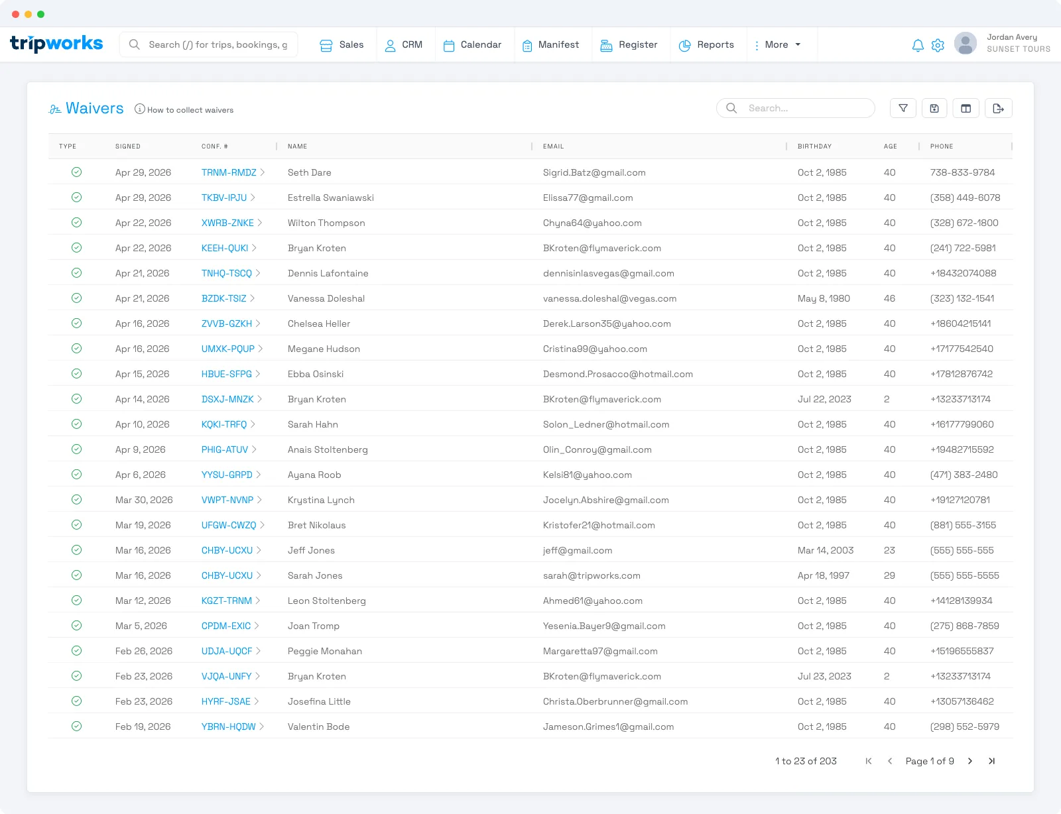The height and width of the screenshot is (814, 1061).
Task: Expand the chevron next to KGZT-TRNM
Action: click(258, 601)
